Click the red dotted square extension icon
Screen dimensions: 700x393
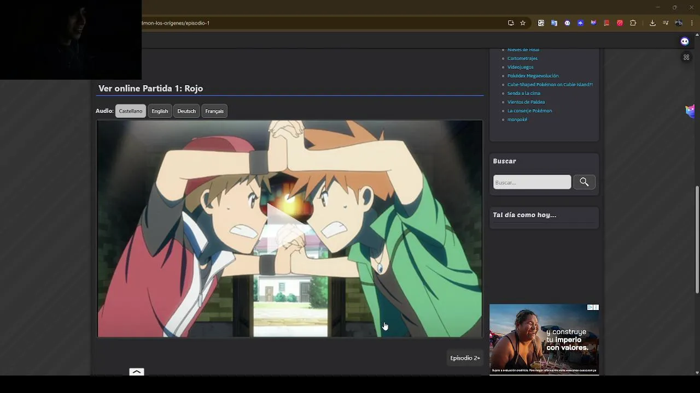(x=620, y=23)
